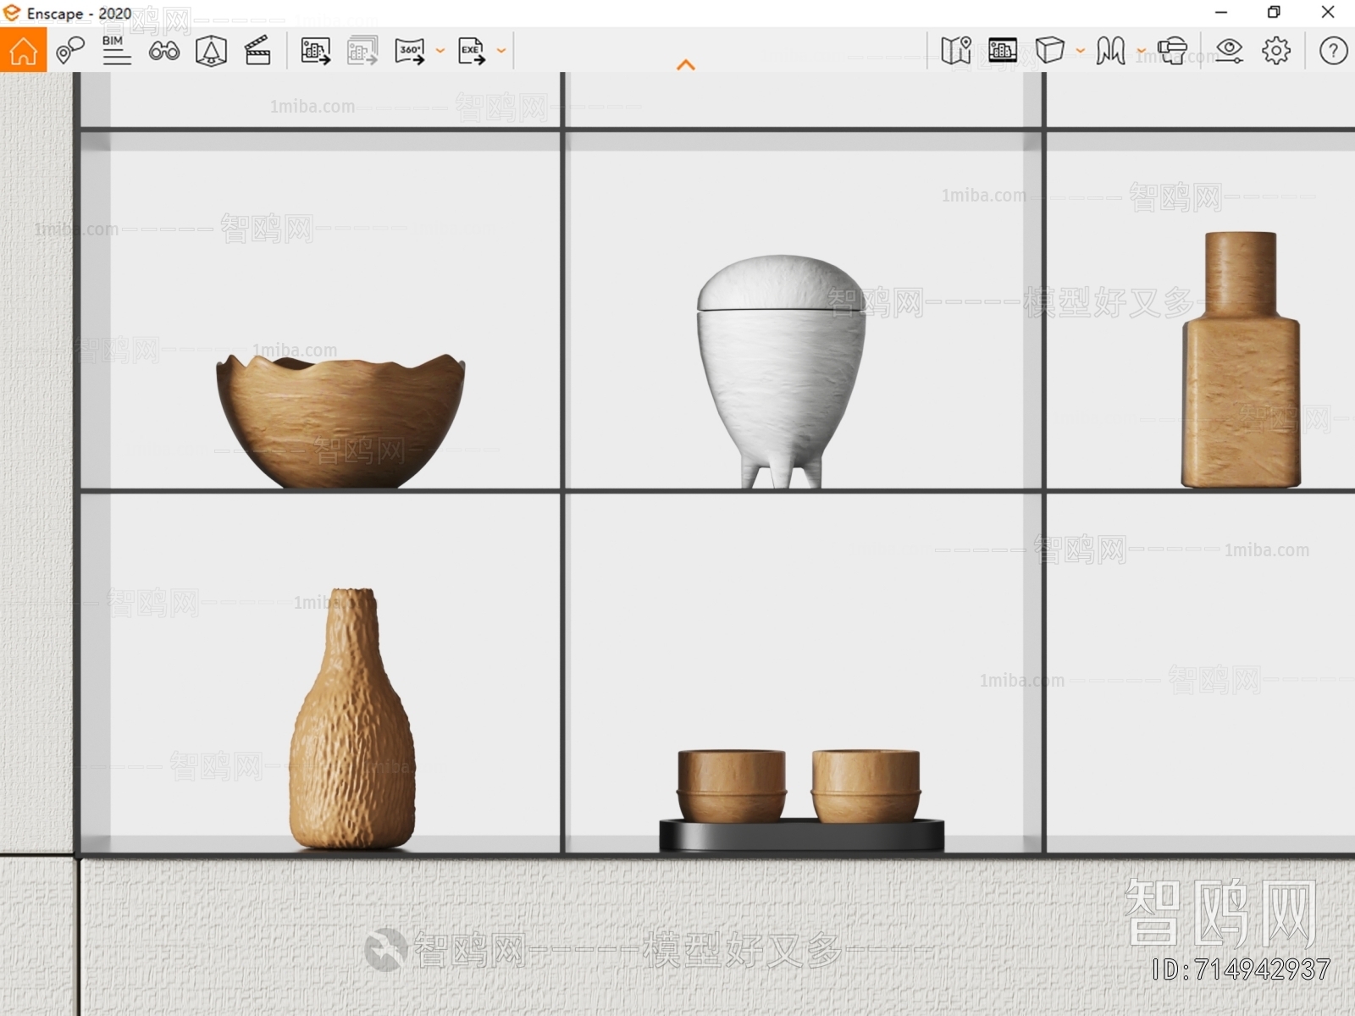Open the BIM info panel
The width and height of the screenshot is (1355, 1016).
point(116,51)
